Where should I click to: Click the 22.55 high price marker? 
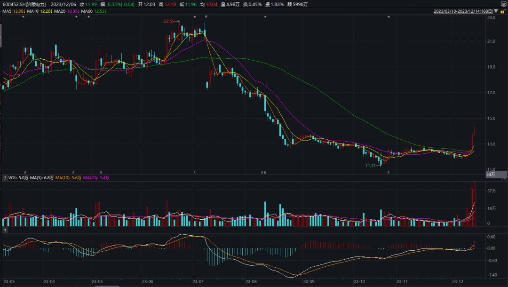point(169,21)
